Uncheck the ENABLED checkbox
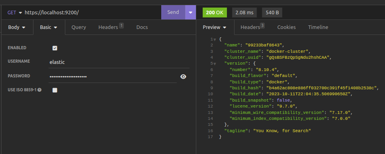This screenshot has width=385, height=154. click(x=55, y=48)
